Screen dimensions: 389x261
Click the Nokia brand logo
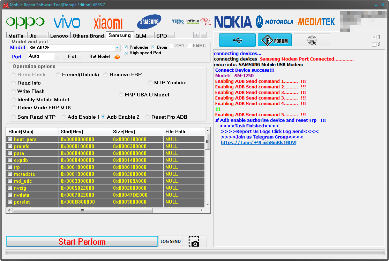(233, 22)
